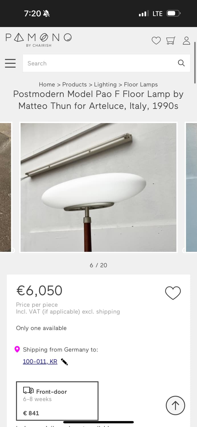The width and height of the screenshot is (197, 427).
Task: Open Floor Lamps breadcrumb link
Action: click(x=141, y=85)
